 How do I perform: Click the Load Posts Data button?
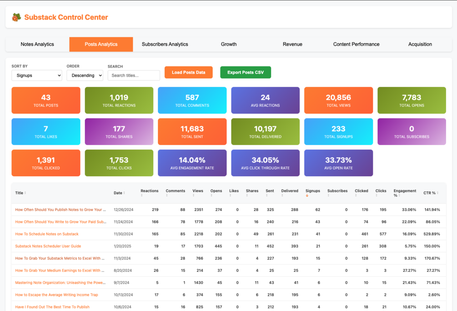[189, 72]
